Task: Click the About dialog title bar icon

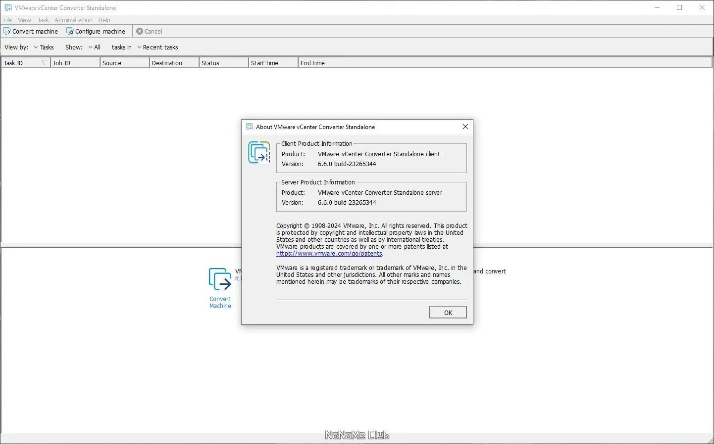Action: tap(250, 127)
